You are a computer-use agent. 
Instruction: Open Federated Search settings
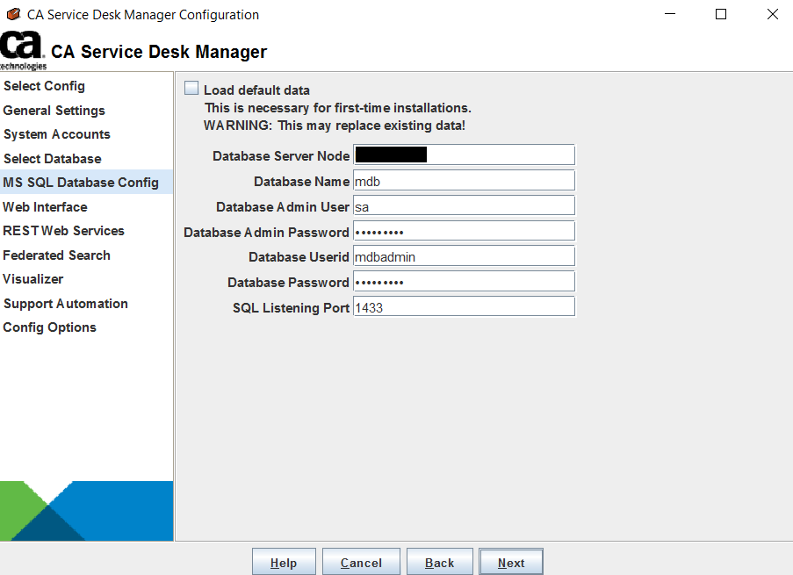pos(57,255)
